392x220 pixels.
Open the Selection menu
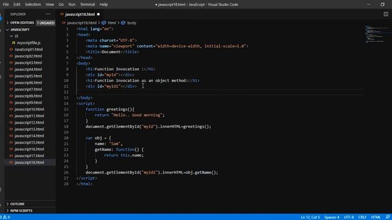(x=32, y=4)
